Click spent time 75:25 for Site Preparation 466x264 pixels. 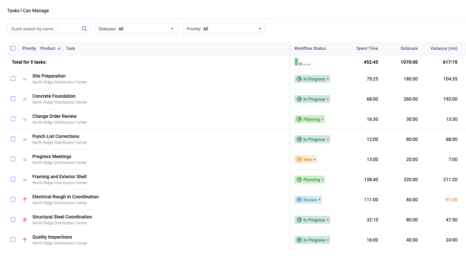[372, 79]
